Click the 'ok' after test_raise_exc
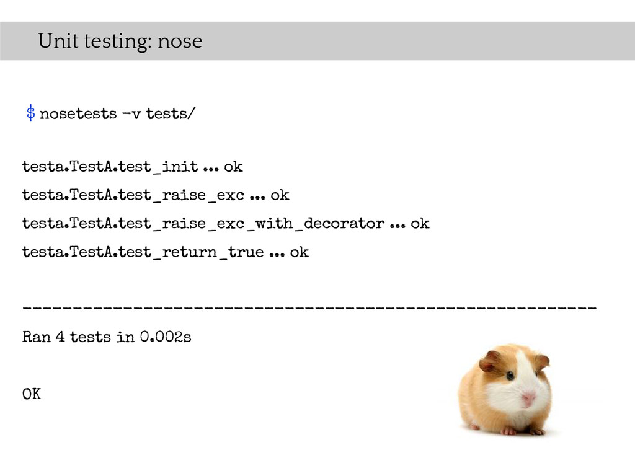This screenshot has width=635, height=476. tap(280, 195)
